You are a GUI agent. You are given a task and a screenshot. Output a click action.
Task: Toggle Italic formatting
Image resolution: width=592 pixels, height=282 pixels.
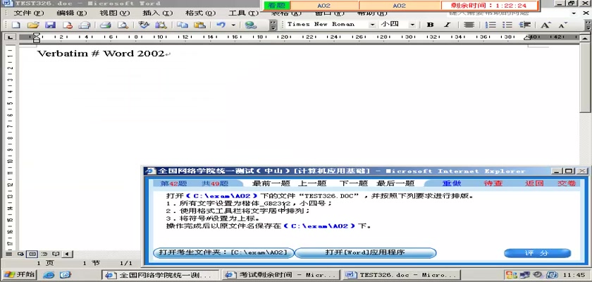coord(448,25)
